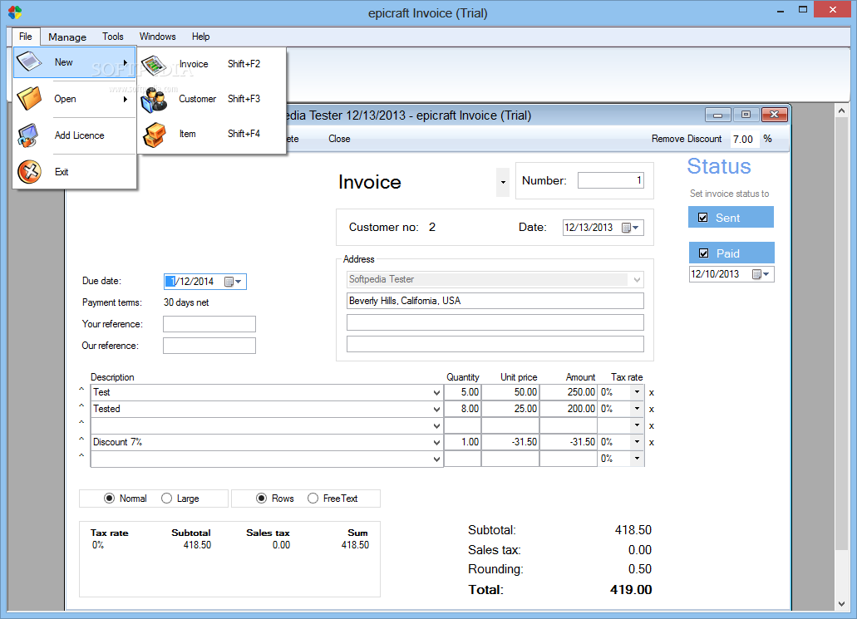
Task: Open the Windows menu
Action: (157, 37)
